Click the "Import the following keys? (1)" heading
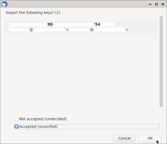Viewport: 167px width, 144px height. (x=33, y=13)
